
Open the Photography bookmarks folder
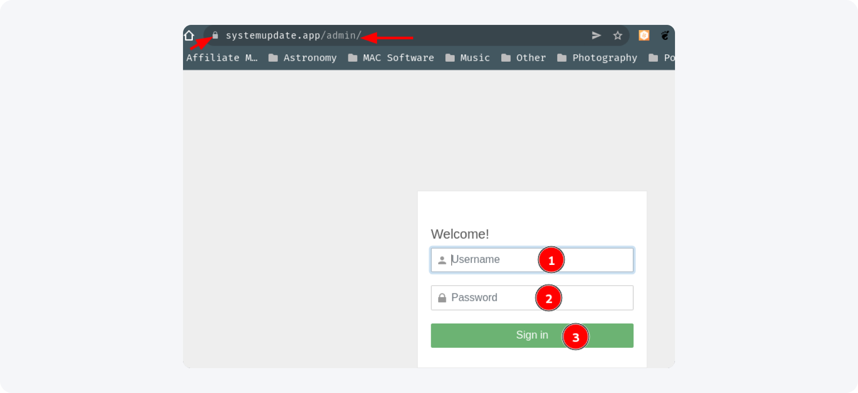click(597, 58)
